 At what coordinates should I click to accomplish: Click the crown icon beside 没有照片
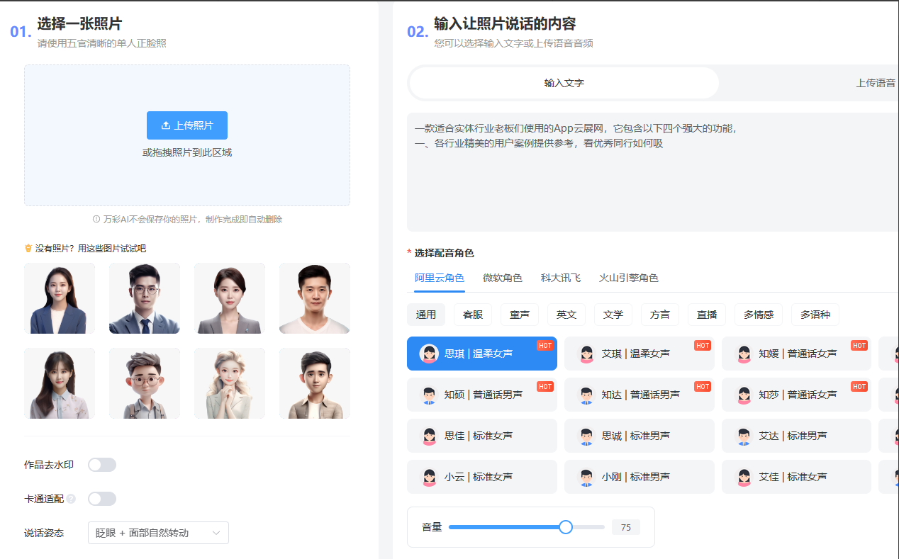pos(28,249)
